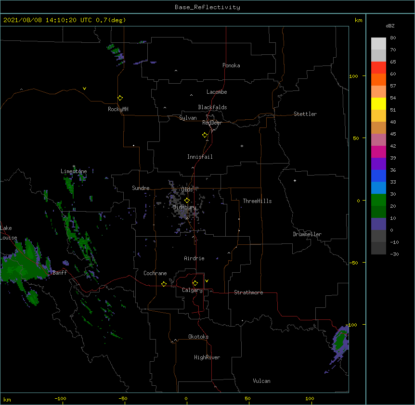The height and width of the screenshot is (405, 415).
Task: Click the yellow V marker east of Calgary
Action: (x=207, y=281)
